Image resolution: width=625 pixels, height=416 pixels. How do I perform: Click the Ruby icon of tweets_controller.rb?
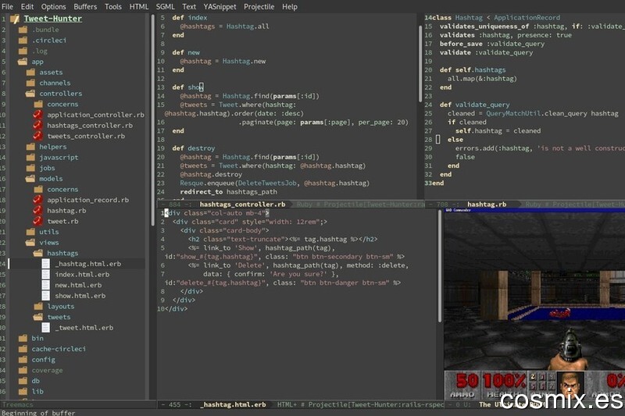pyautogui.click(x=37, y=136)
